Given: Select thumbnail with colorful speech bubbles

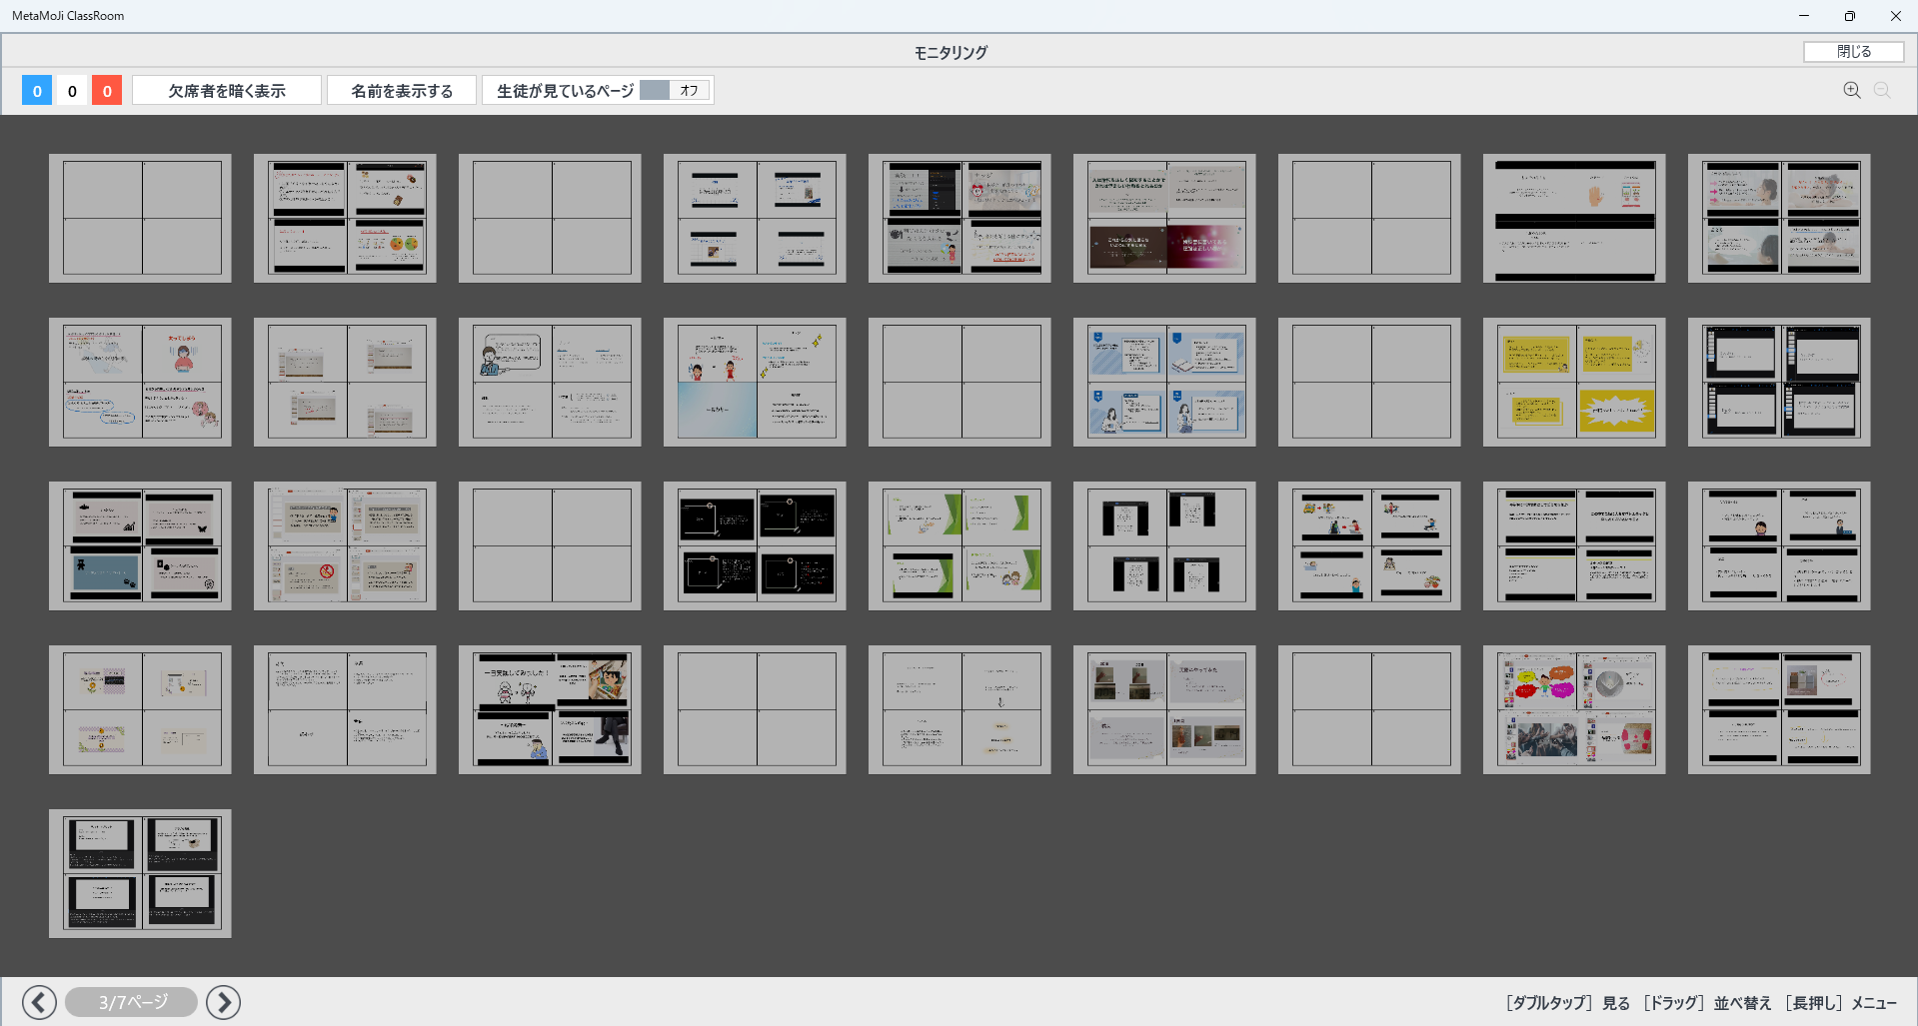Looking at the screenshot, I should coord(1574,709).
